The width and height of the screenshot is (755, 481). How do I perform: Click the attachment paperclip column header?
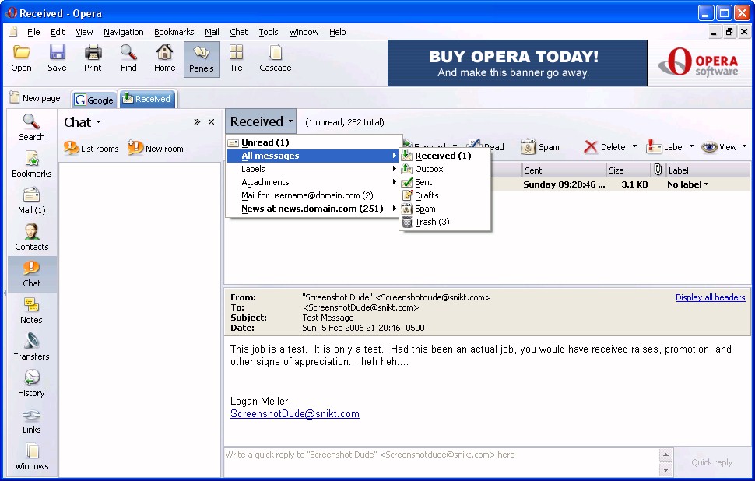[658, 170]
